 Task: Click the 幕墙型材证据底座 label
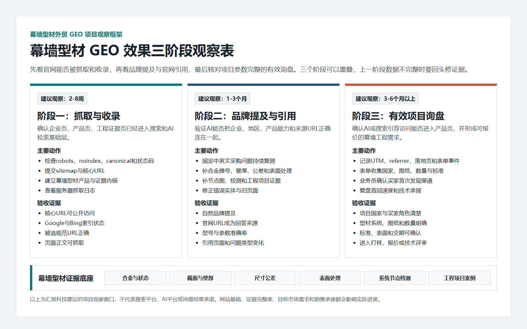pyautogui.click(x=66, y=278)
